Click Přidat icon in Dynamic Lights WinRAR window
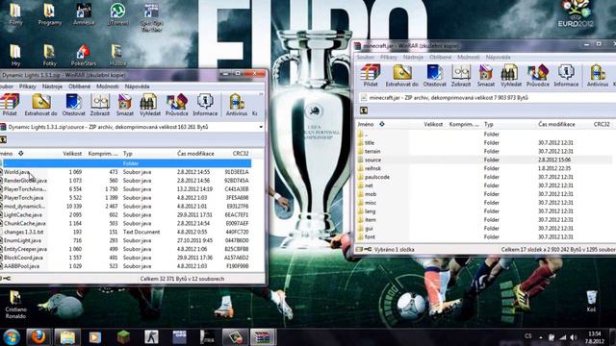This screenshot has width=616, height=346. point(10,105)
